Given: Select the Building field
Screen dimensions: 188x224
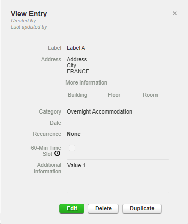Looking at the screenshot, I should [77, 95].
